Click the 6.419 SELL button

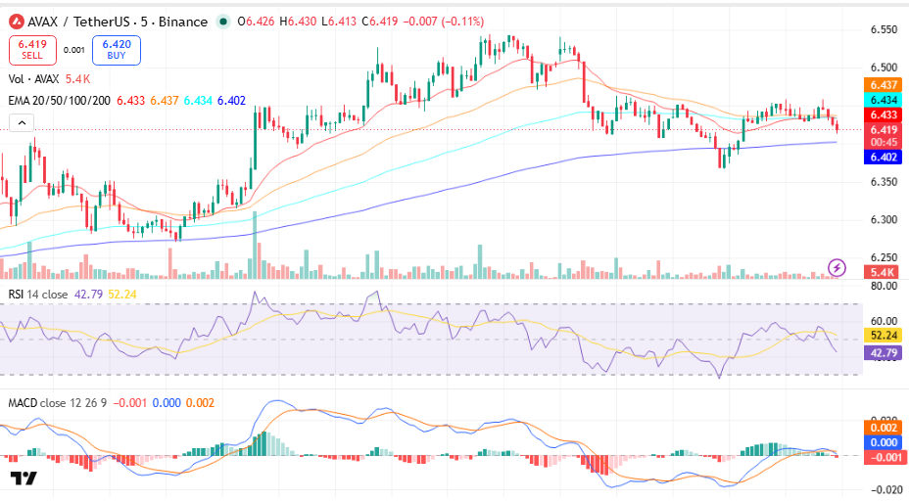click(x=32, y=50)
